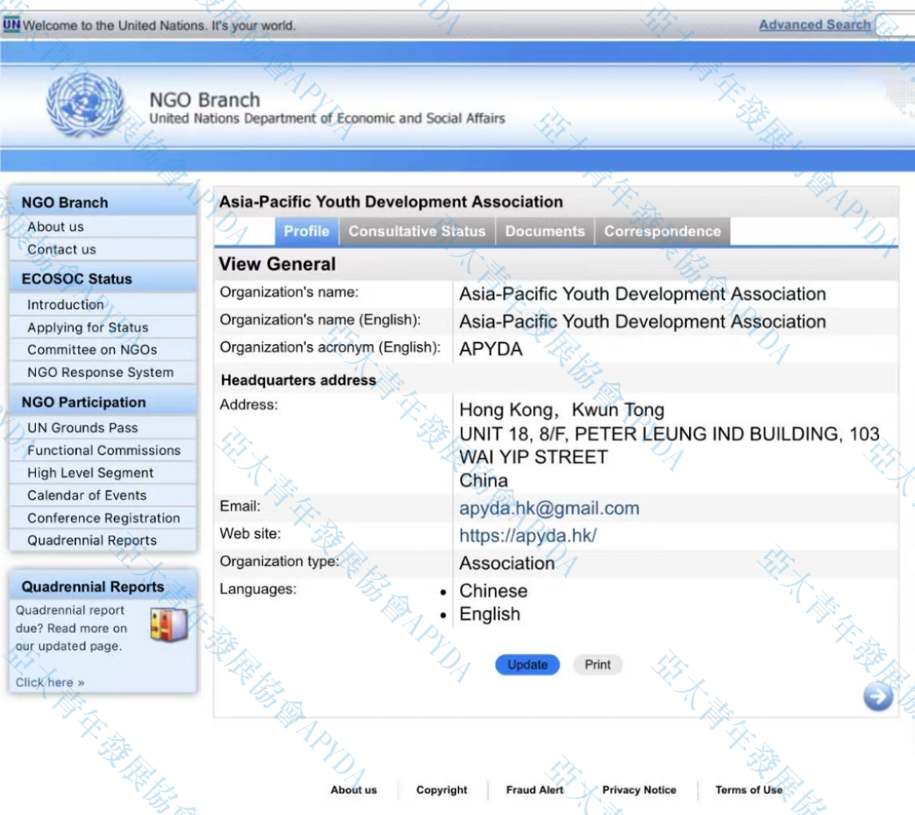Click the search input field at top right
915x815 pixels.
point(896,26)
